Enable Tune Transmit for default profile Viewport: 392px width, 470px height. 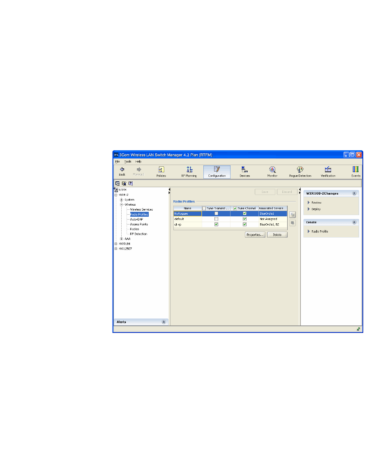[216, 219]
